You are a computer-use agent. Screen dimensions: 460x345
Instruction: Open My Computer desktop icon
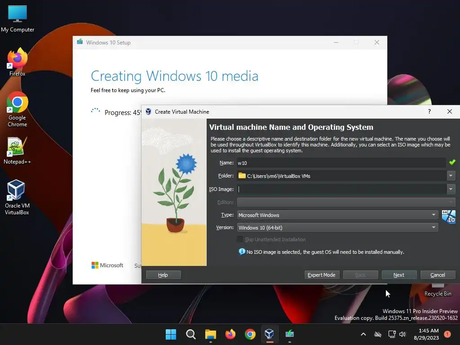pyautogui.click(x=18, y=18)
